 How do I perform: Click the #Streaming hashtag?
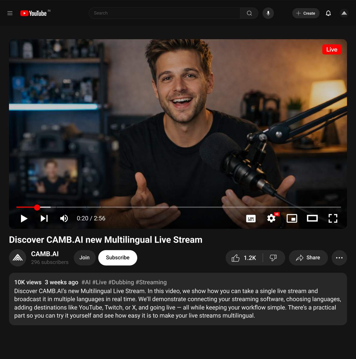pyautogui.click(x=151, y=282)
